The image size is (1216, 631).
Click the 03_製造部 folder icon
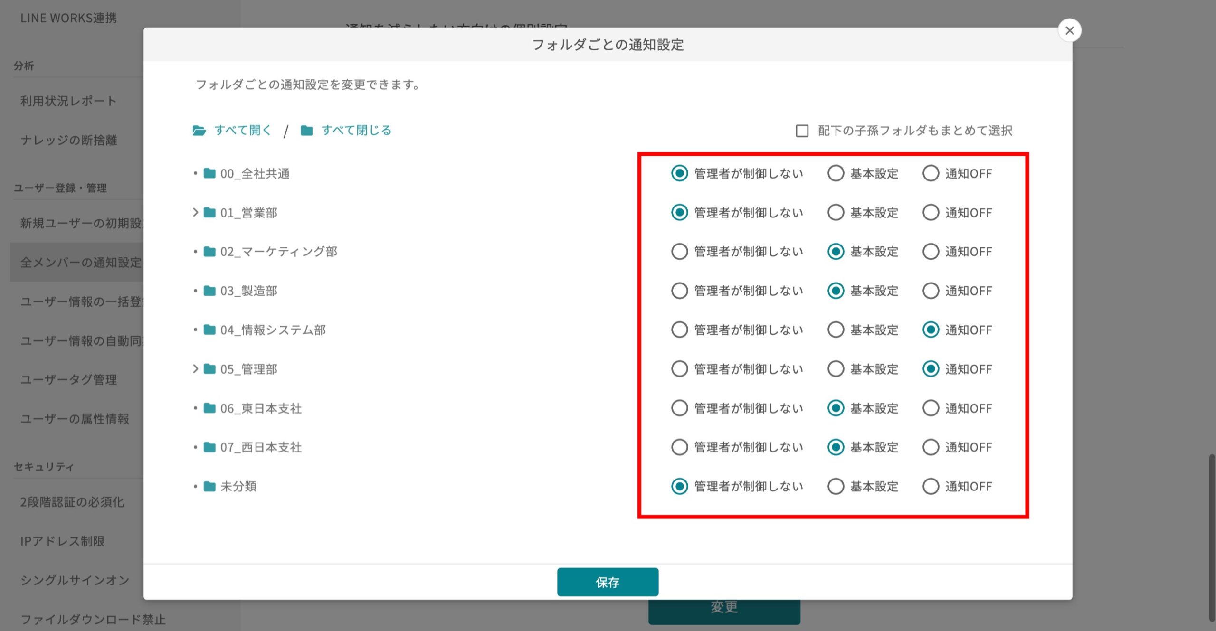209,291
